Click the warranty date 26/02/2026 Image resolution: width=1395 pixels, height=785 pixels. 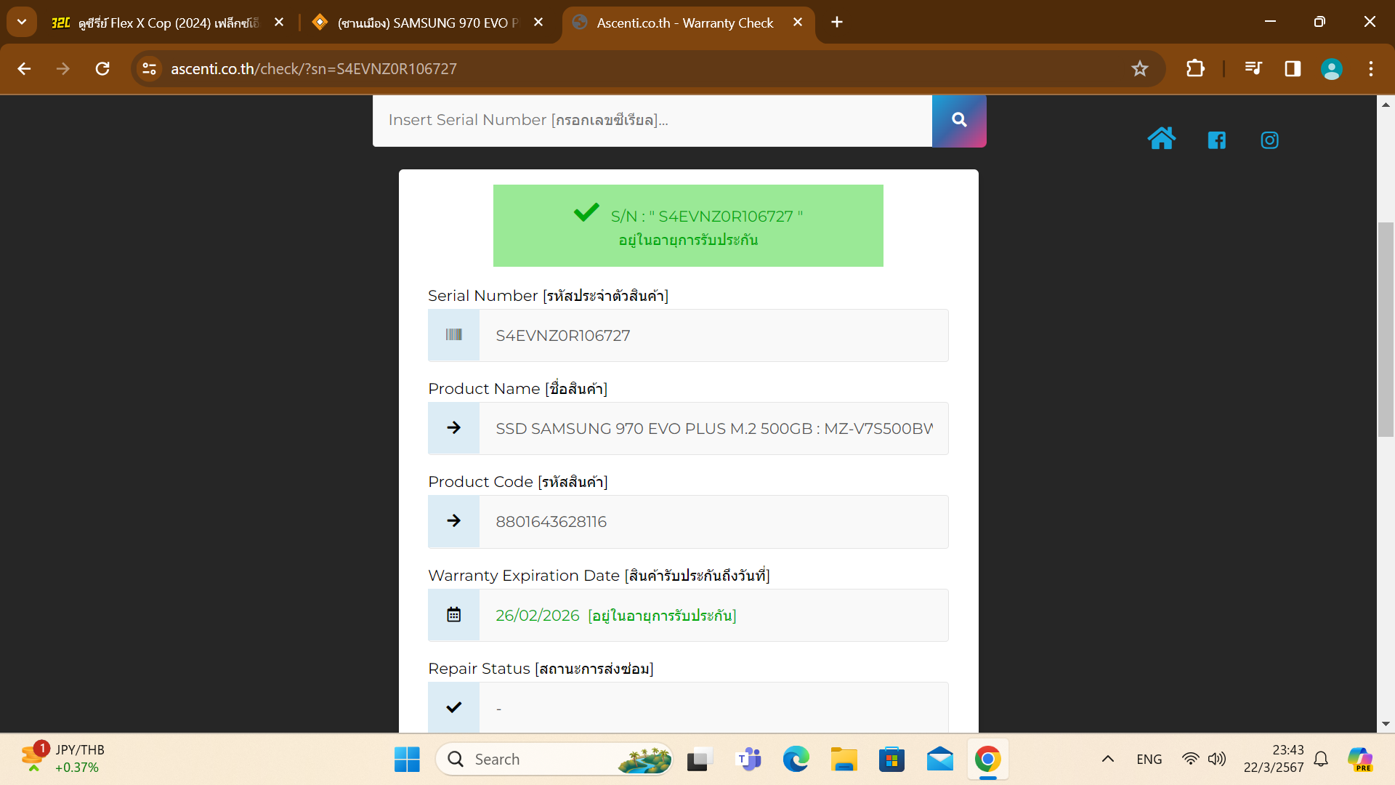point(537,615)
